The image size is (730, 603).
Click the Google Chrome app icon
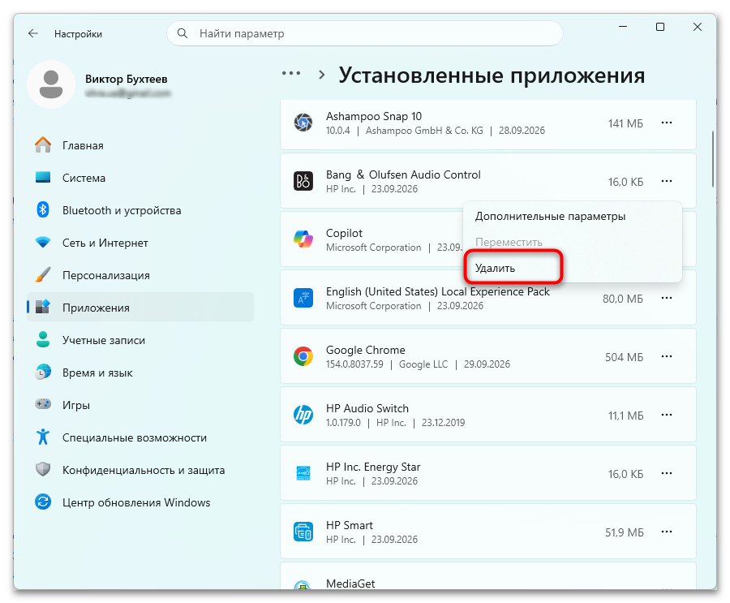click(303, 356)
